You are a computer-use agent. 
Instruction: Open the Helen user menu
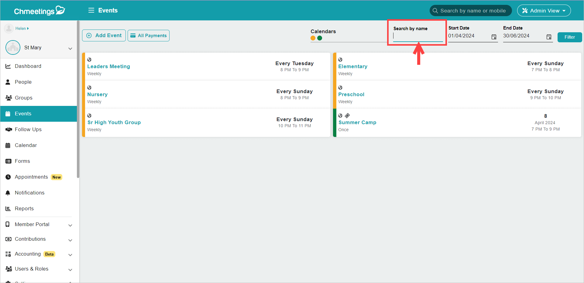[22, 29]
